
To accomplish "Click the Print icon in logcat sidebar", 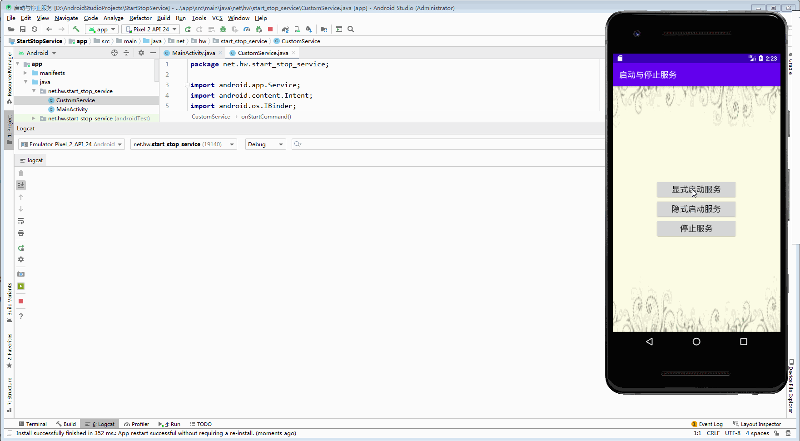I will tap(21, 233).
